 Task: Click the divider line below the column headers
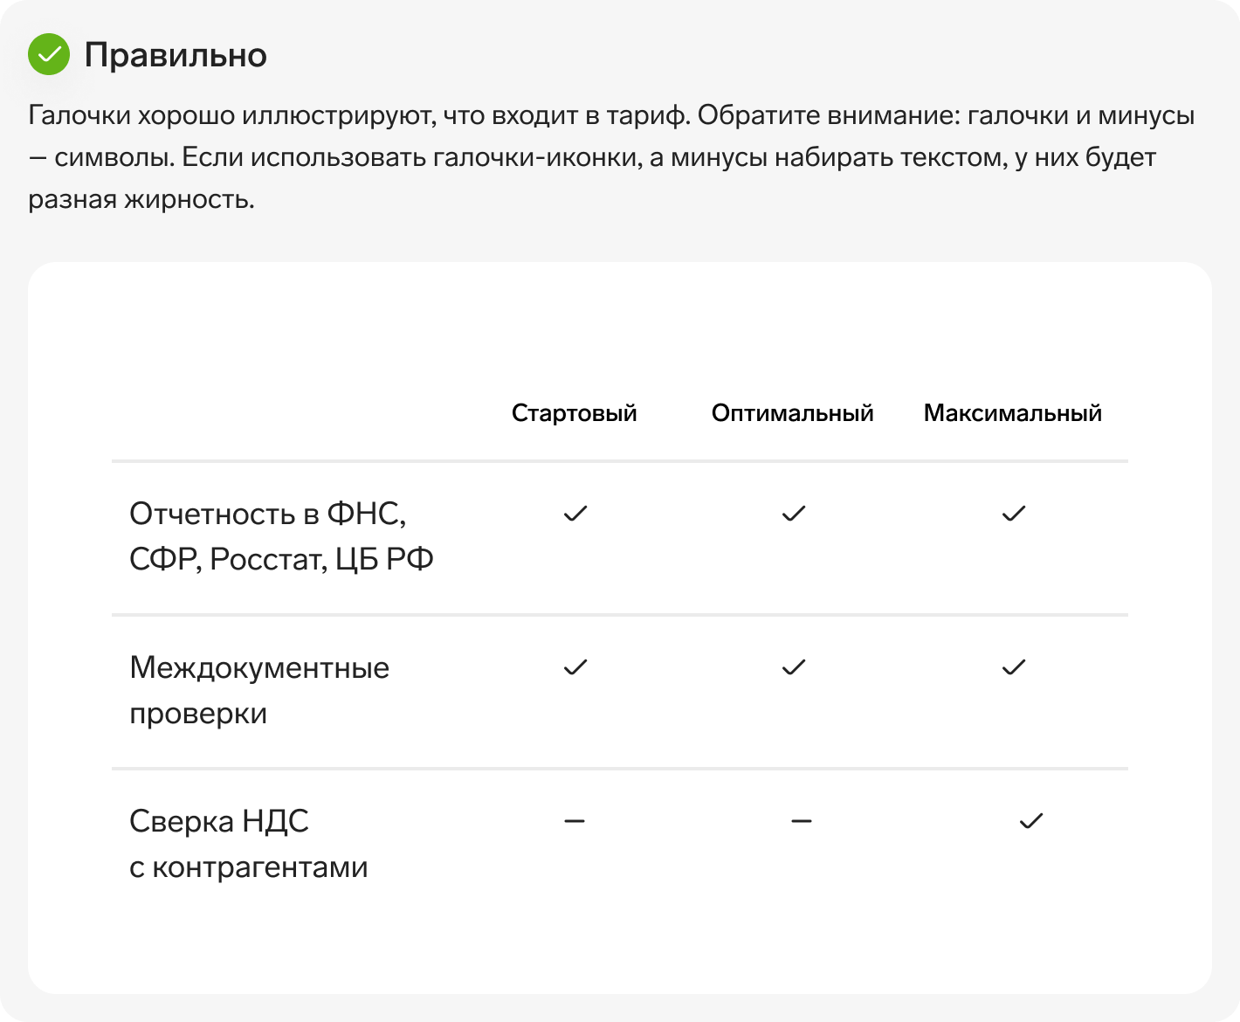(x=620, y=461)
